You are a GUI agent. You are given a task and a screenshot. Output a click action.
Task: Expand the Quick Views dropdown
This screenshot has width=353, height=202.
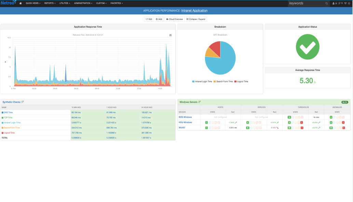coord(33,3)
